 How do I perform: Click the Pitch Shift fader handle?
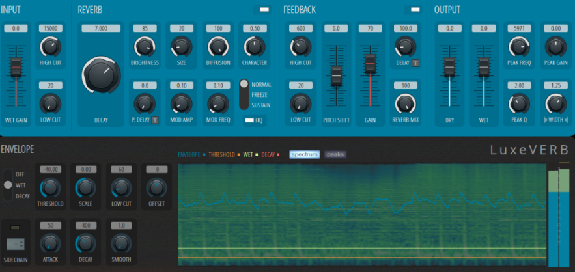(x=336, y=75)
